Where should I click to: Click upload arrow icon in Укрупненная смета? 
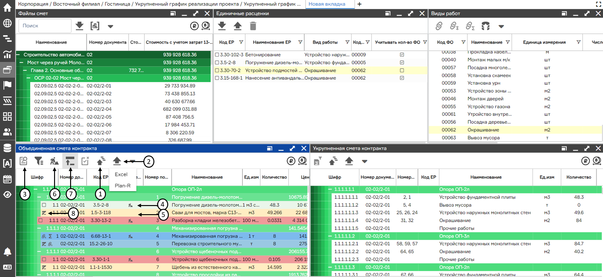coord(349,161)
